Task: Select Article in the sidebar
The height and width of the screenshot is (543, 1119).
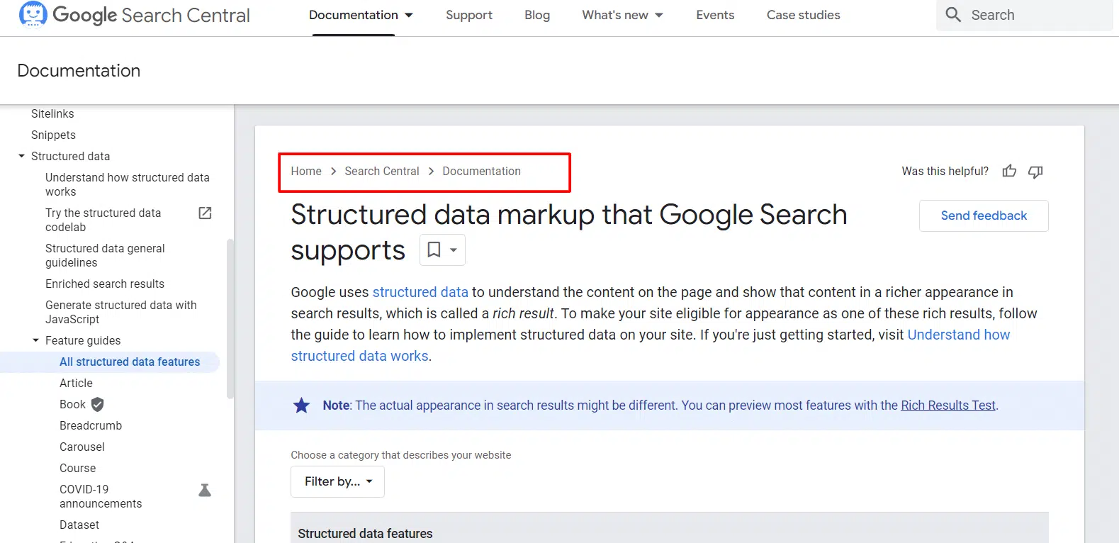Action: pyautogui.click(x=76, y=383)
